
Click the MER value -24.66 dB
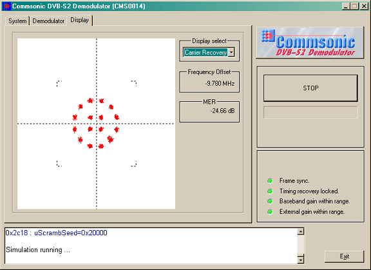point(222,111)
